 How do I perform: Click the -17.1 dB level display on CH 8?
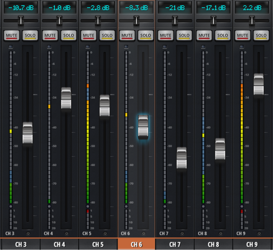tap(213, 8)
